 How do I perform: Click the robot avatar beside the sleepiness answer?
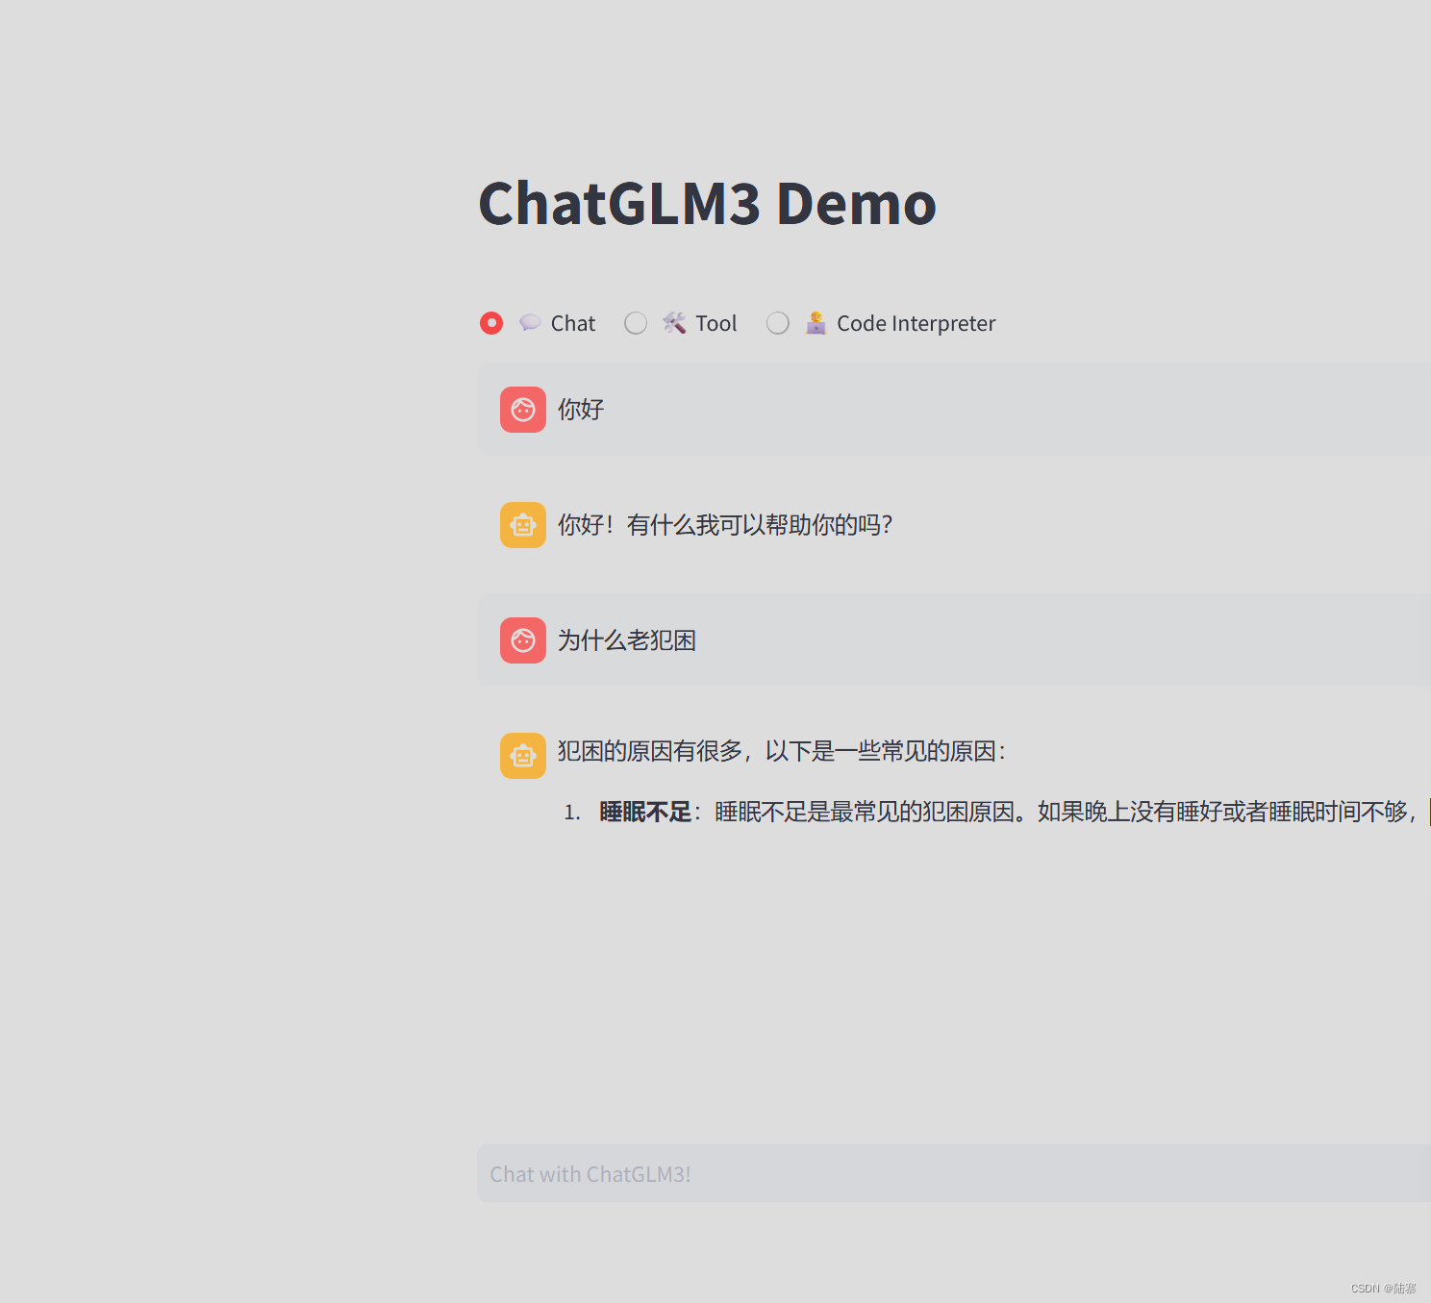pos(522,756)
